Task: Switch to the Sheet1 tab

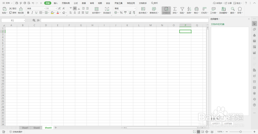Action: [x=25, y=128]
